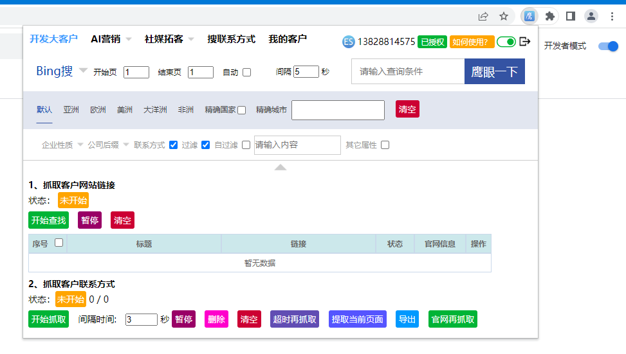Collapse the filter panel with the up arrow
Screen dimensions: 626x354
(x=281, y=167)
